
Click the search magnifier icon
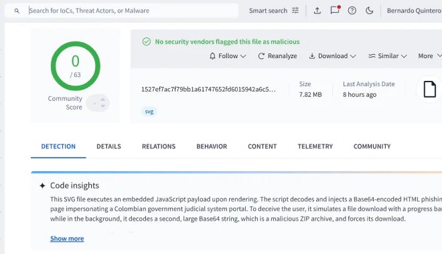click(x=17, y=11)
